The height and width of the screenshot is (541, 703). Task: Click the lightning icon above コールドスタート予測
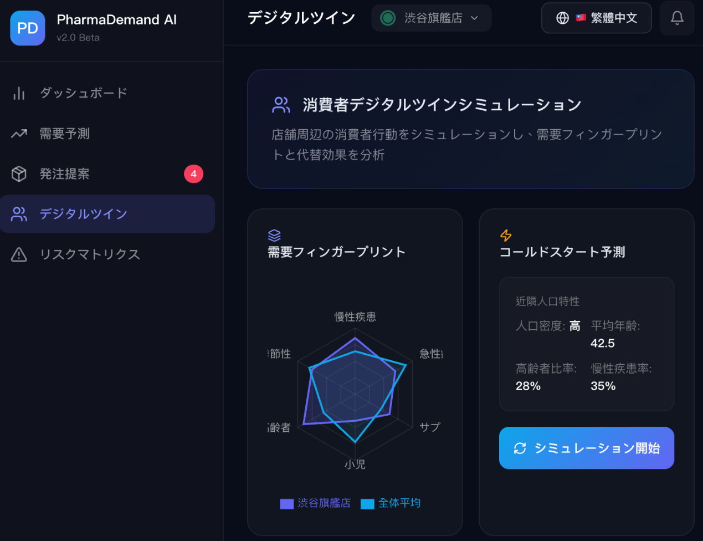click(506, 235)
